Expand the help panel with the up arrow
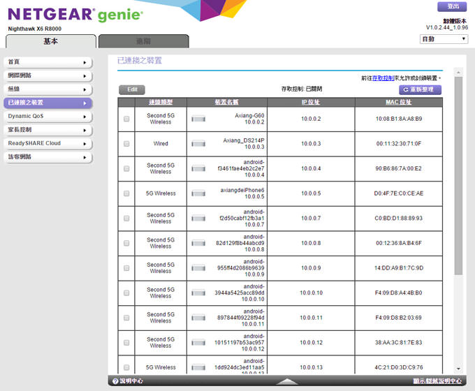 (287, 381)
